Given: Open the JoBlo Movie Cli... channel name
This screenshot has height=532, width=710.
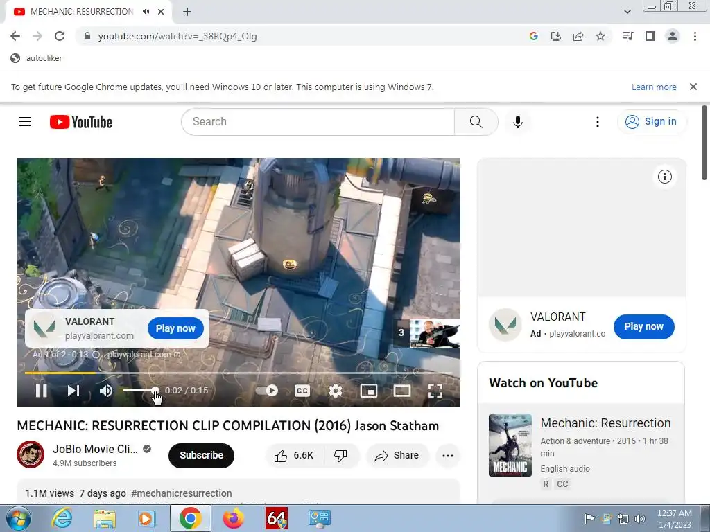Looking at the screenshot, I should (95, 449).
